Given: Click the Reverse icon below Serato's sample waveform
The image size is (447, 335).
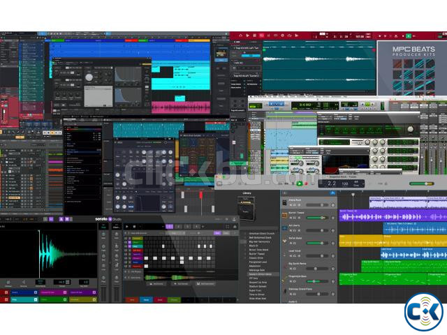Looking at the screenshot, I should (x=23, y=283).
